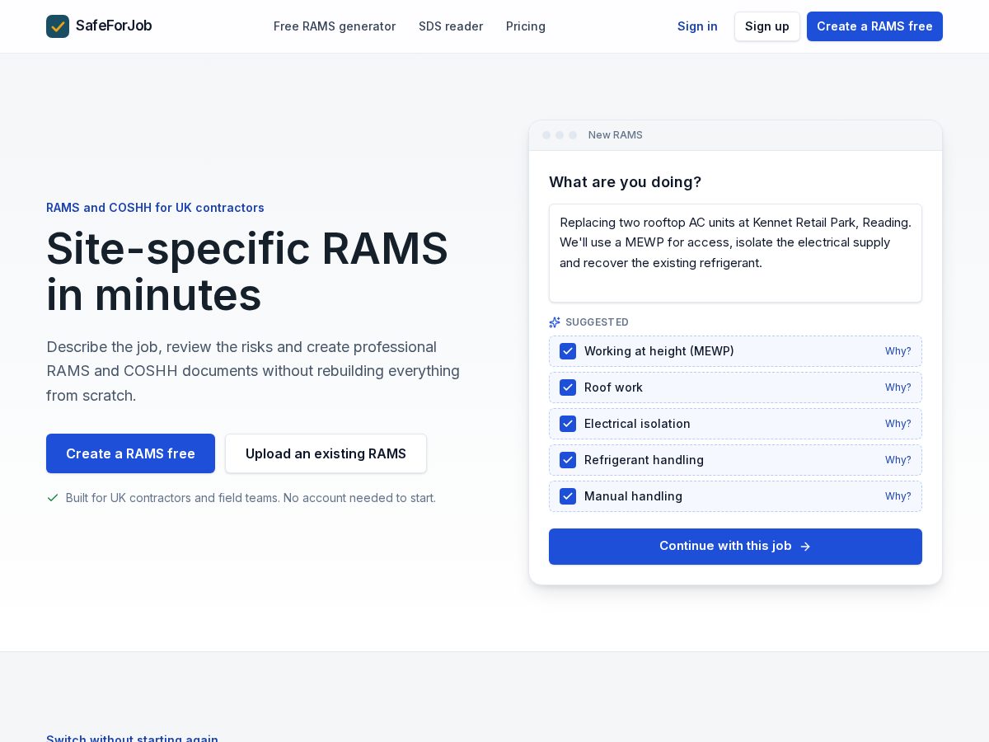Screen dimensions: 989x742
Task: Click 'What are you doing?' heading
Action: (x=625, y=182)
